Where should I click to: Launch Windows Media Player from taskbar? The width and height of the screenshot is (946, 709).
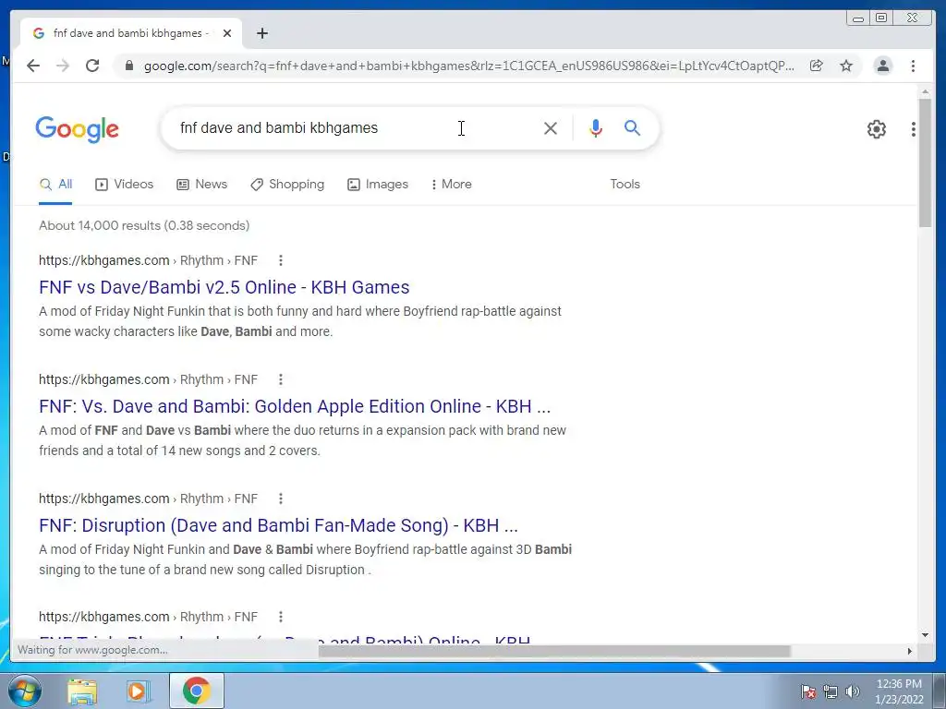click(139, 691)
